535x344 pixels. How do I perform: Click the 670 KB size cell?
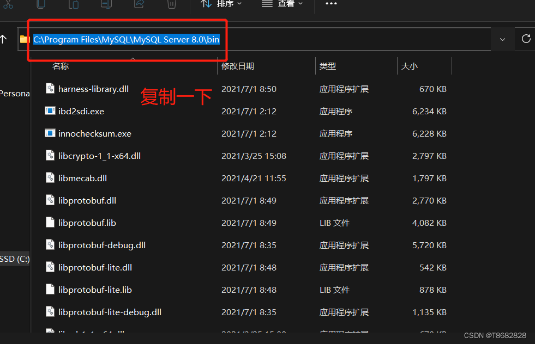(x=433, y=89)
